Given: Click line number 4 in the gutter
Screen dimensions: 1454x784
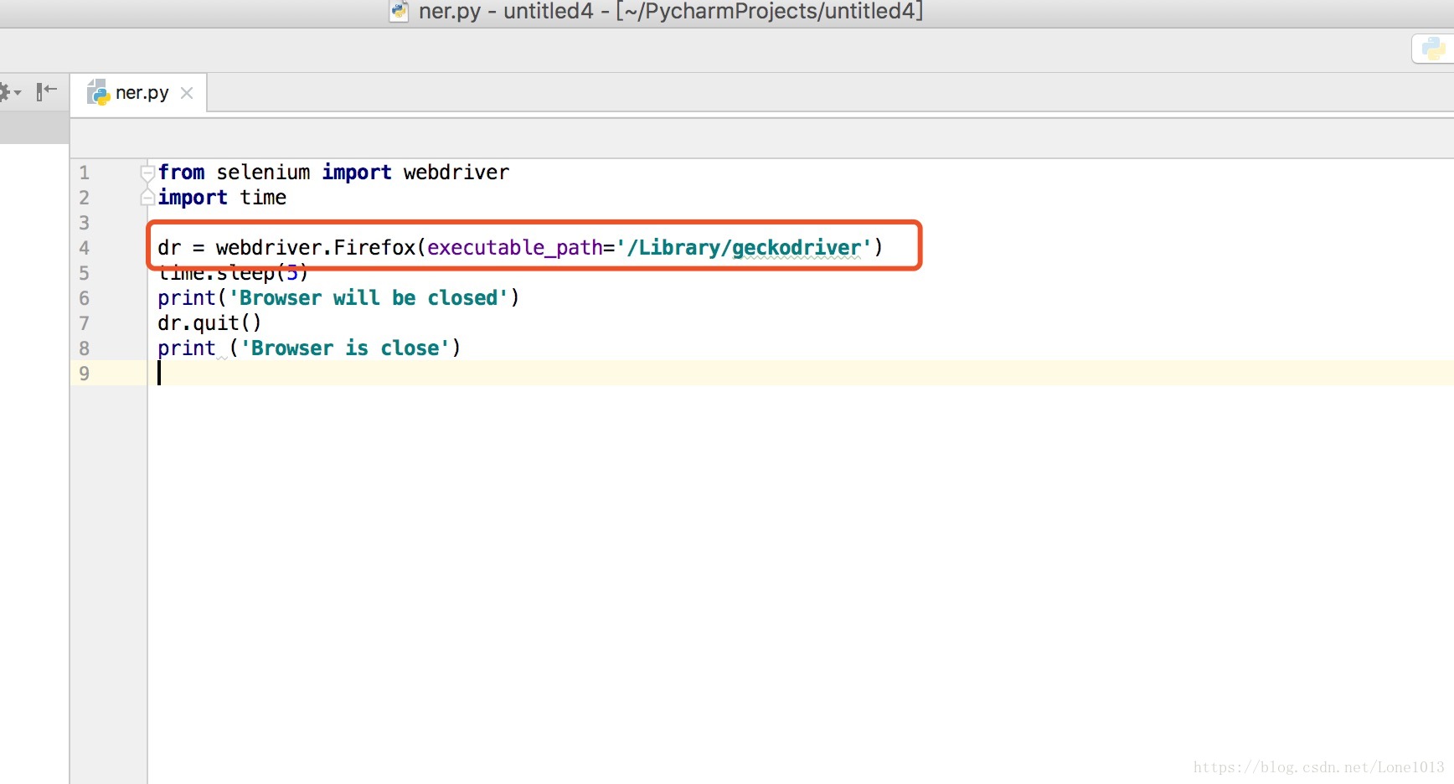Looking at the screenshot, I should point(84,248).
